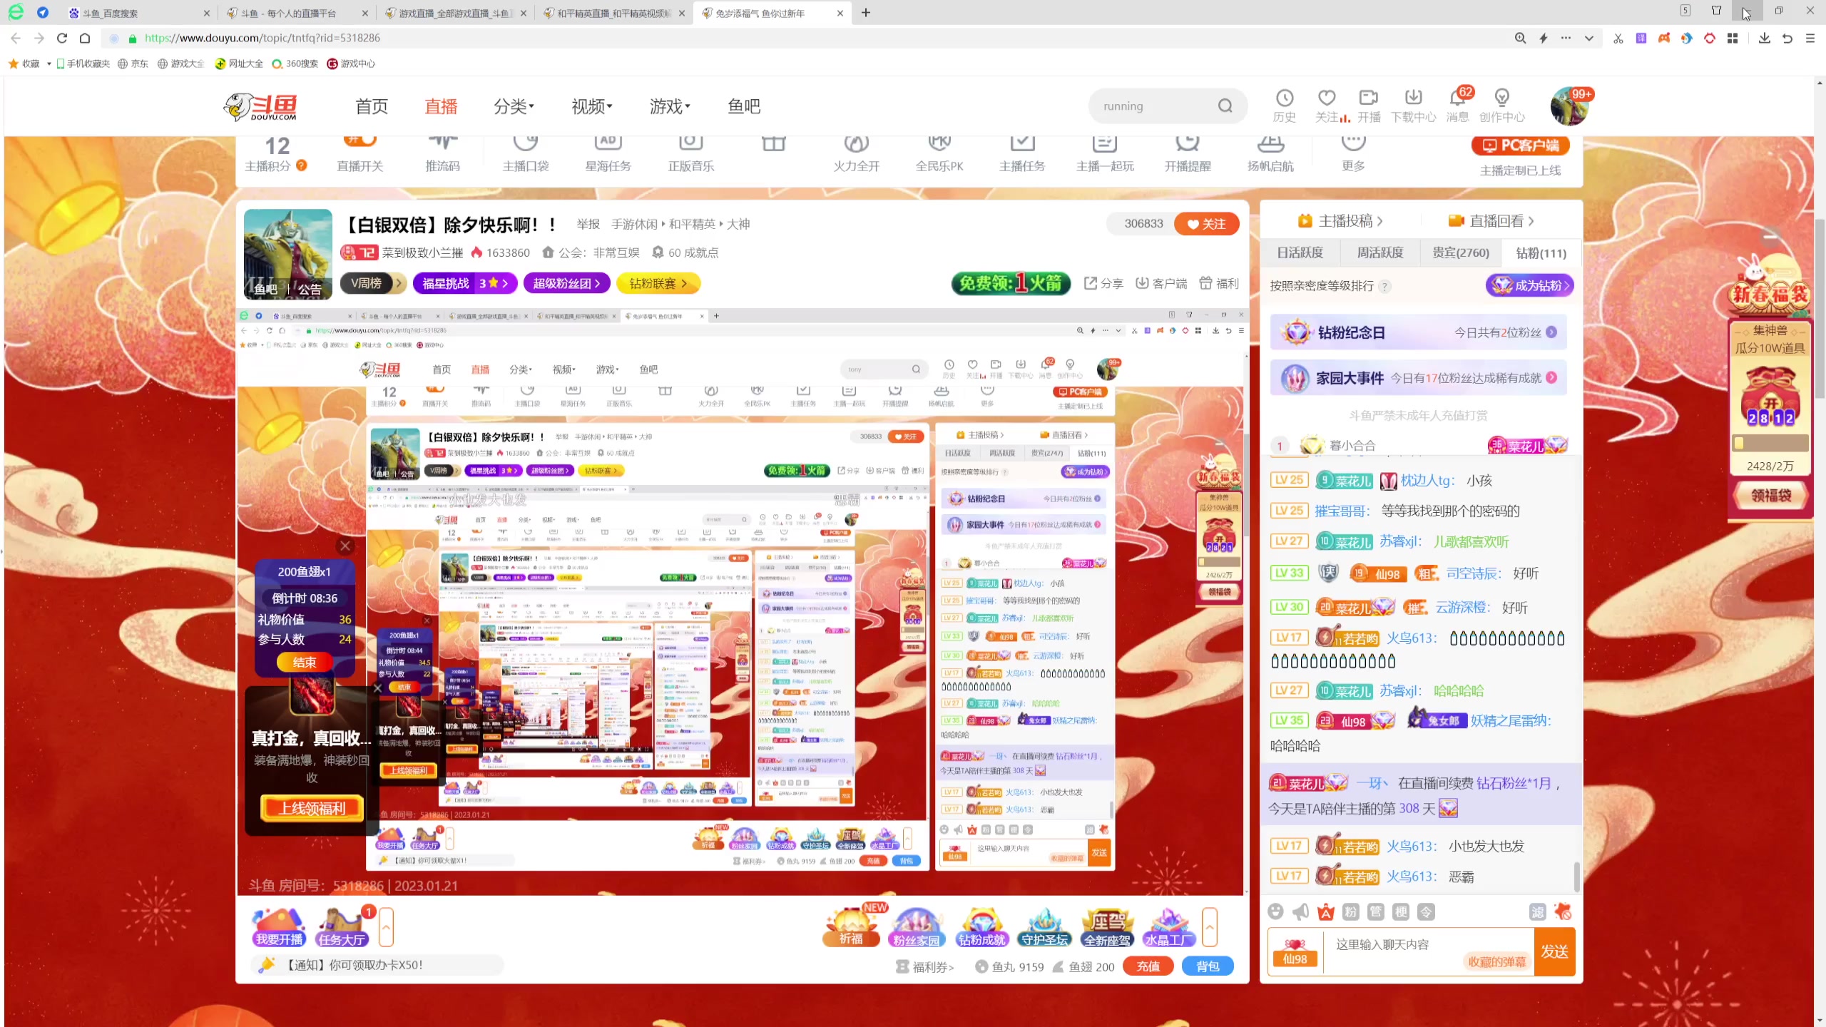Click the 管 admin icon in chat toolbar
The width and height of the screenshot is (1826, 1027).
(1376, 911)
